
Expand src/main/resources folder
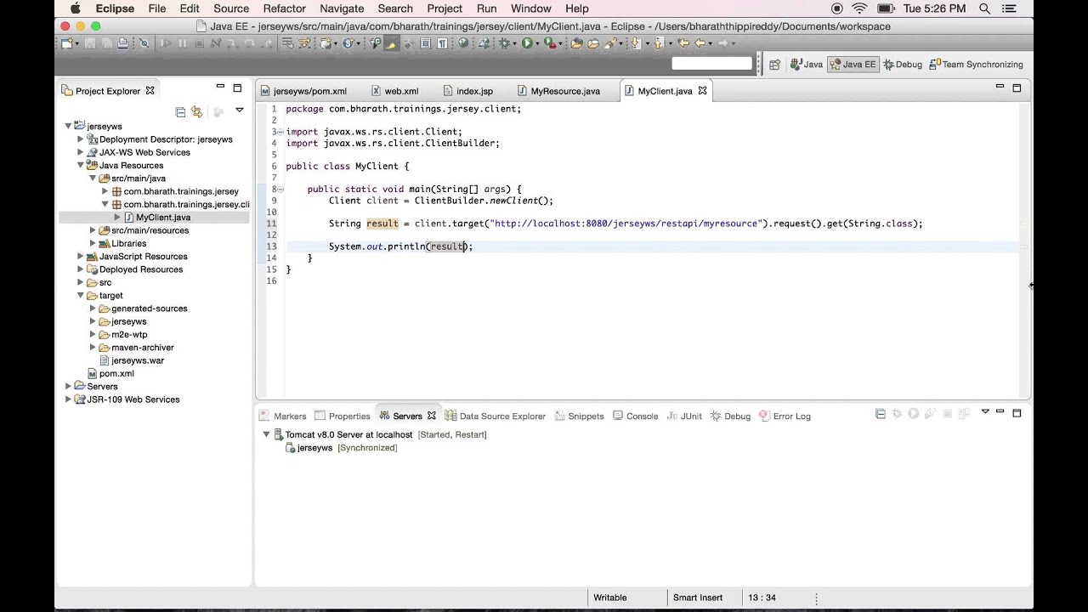93,230
